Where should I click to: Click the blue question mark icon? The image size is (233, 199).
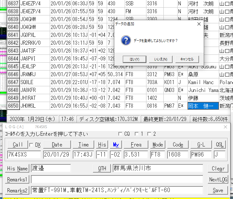(x=126, y=40)
